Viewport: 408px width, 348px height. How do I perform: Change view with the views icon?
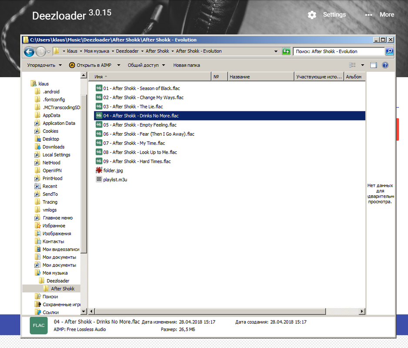(352, 65)
